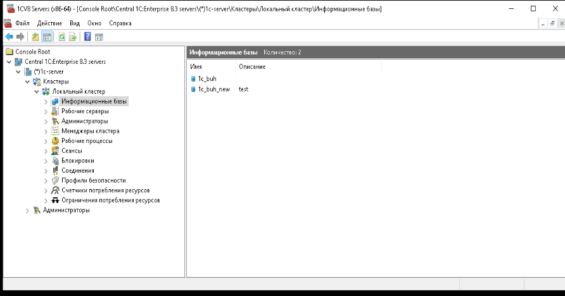Collapse the Кластеры tree node
565x296 pixels.
tap(27, 82)
